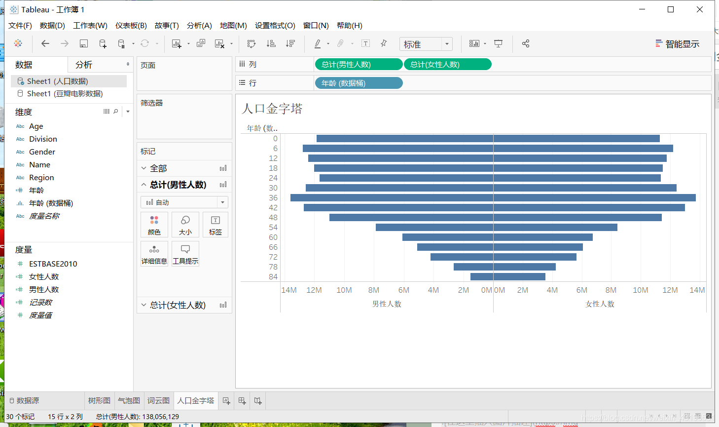Open pause auto updates dropdown arrow
The image size is (719, 427).
(133, 44)
